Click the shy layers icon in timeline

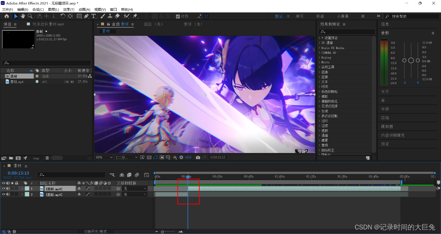tap(122, 175)
